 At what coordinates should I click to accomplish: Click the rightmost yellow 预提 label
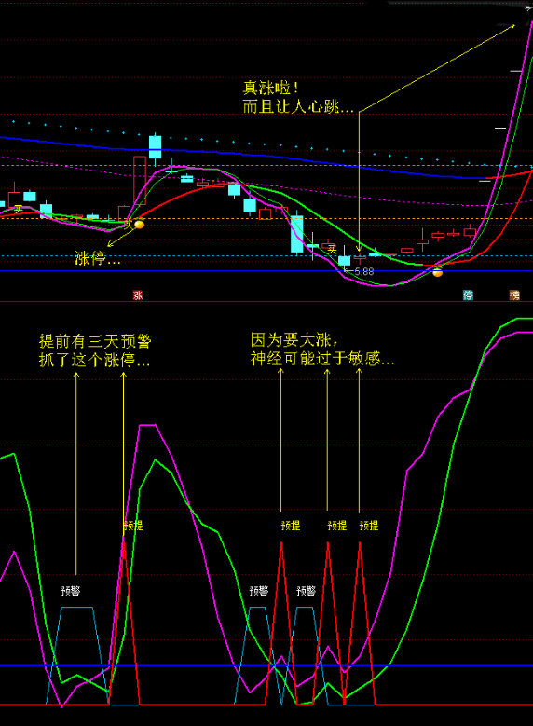tap(369, 526)
